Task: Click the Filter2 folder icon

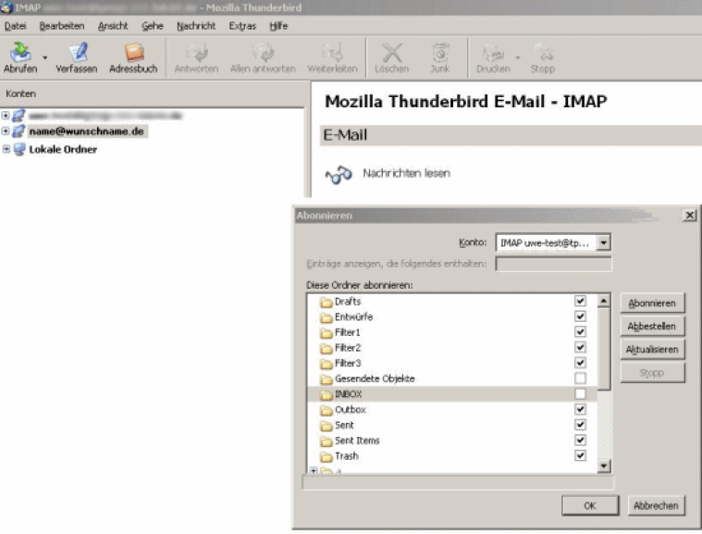Action: pyautogui.click(x=326, y=348)
